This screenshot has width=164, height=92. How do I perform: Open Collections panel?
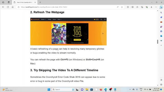point(142,7)
